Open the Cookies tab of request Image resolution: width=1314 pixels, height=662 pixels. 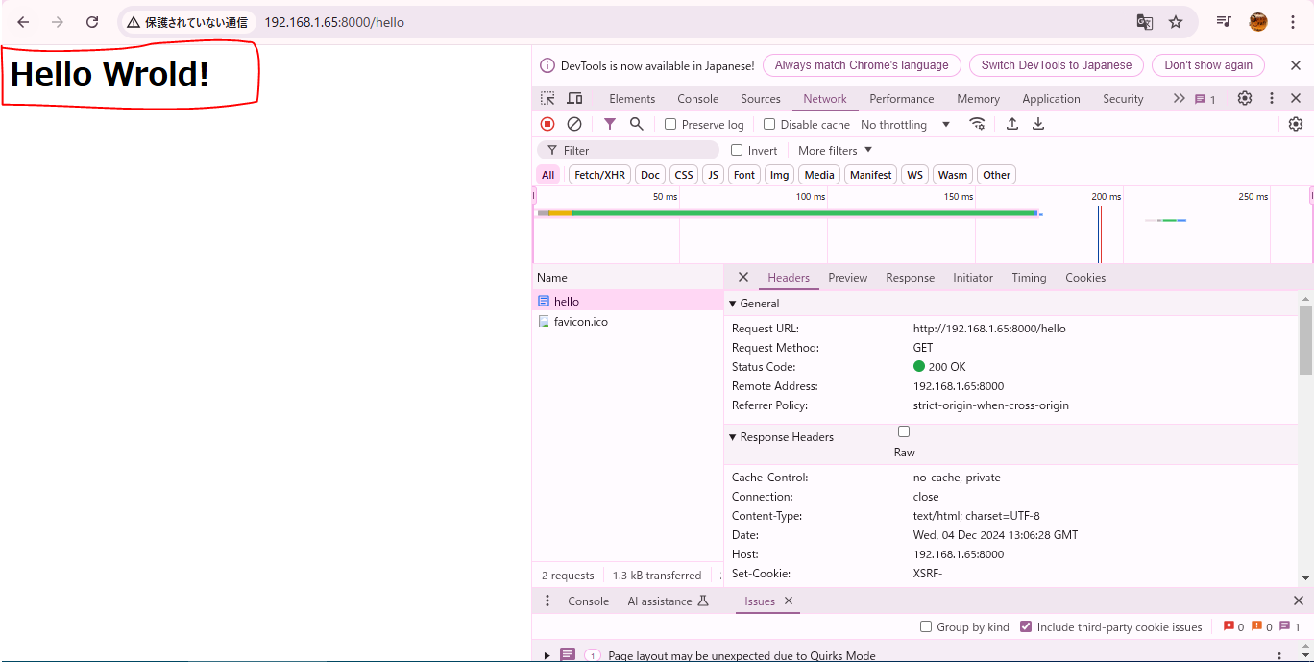(1085, 277)
